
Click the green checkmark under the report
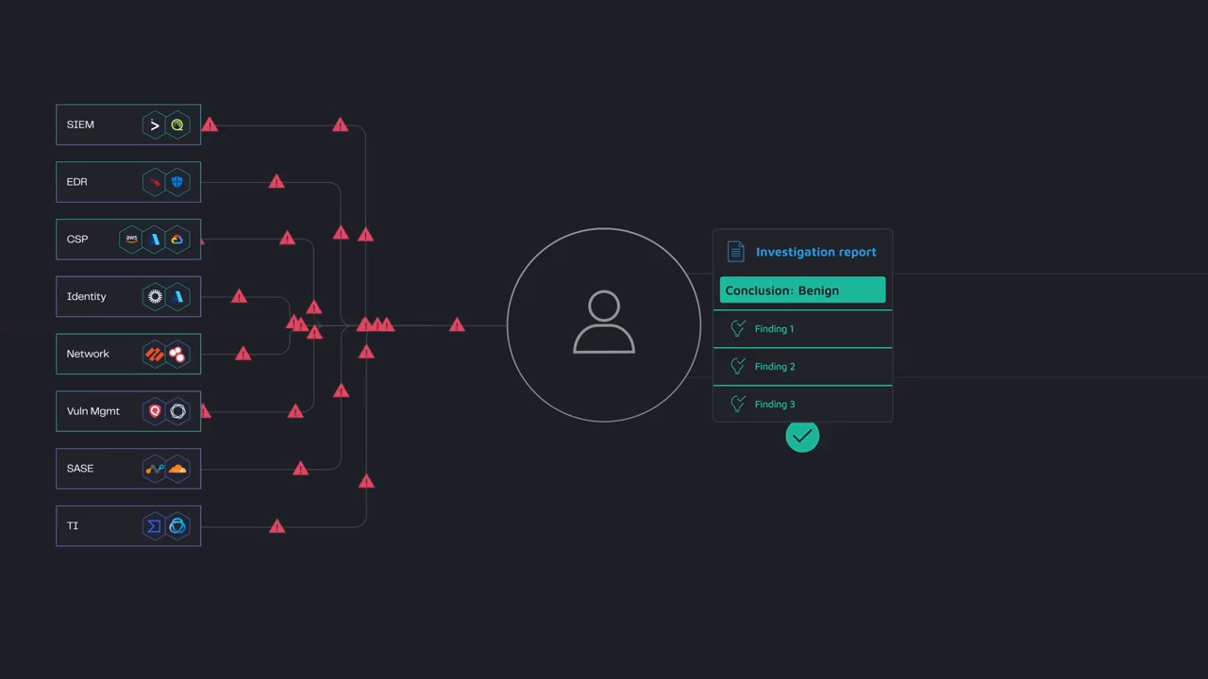(x=802, y=436)
